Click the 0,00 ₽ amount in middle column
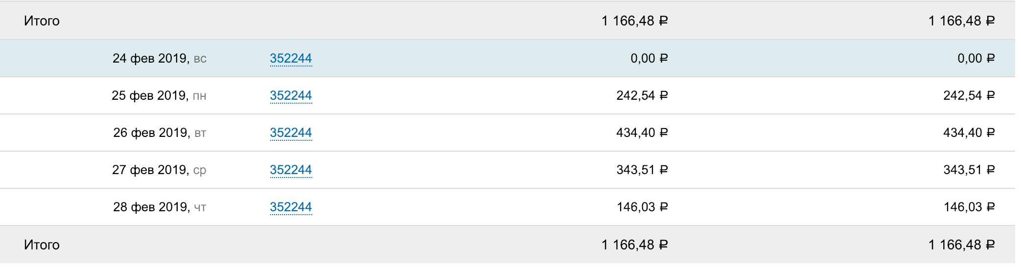This screenshot has height=268, width=1021. point(649,59)
